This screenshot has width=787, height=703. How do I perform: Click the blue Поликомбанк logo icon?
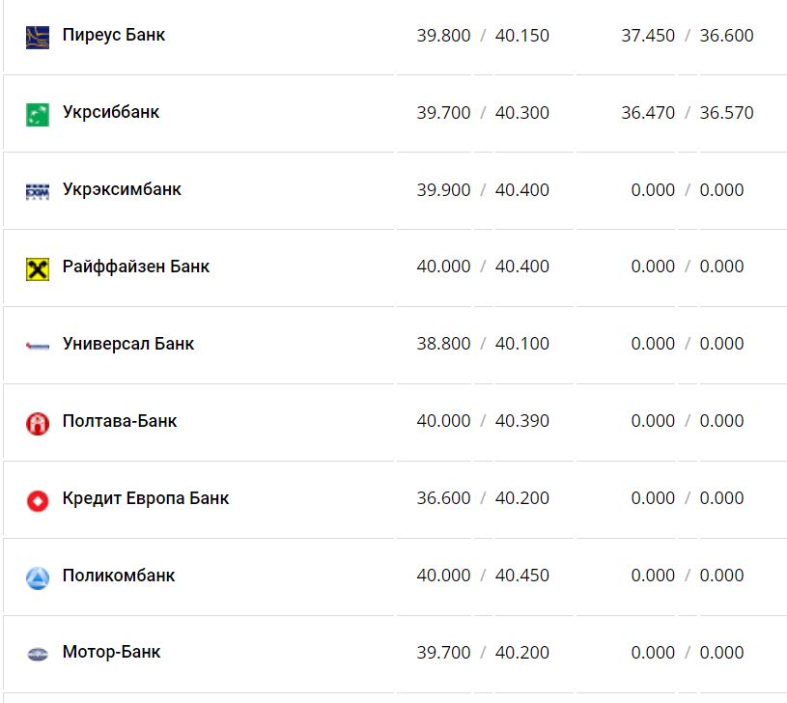tap(38, 577)
